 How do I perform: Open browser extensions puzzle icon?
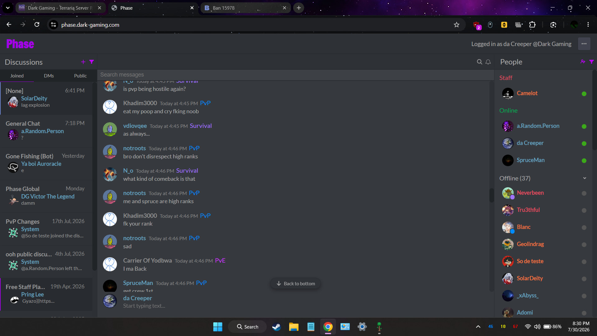[532, 25]
